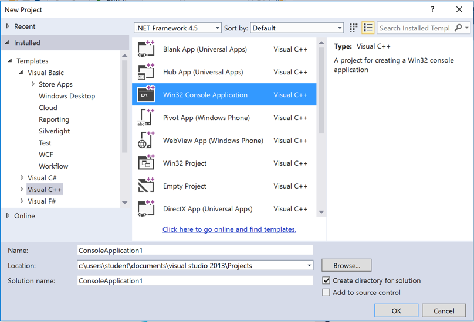The height and width of the screenshot is (322, 474).
Task: Select the Visual C++ tree item
Action: pyautogui.click(x=45, y=189)
